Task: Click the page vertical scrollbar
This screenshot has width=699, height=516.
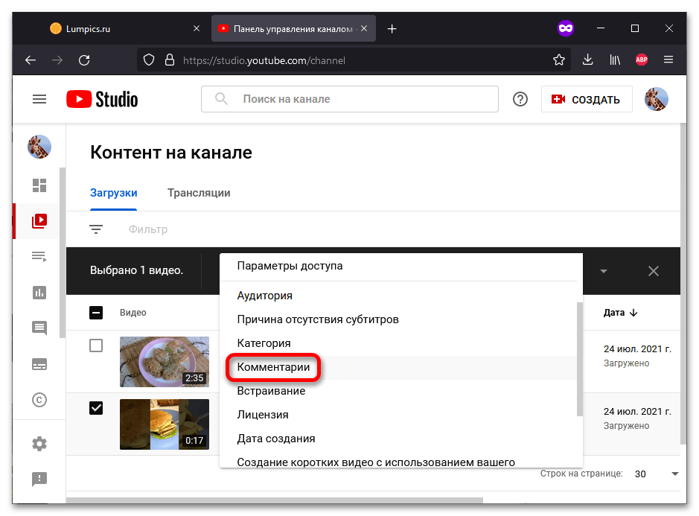Action: click(683, 284)
